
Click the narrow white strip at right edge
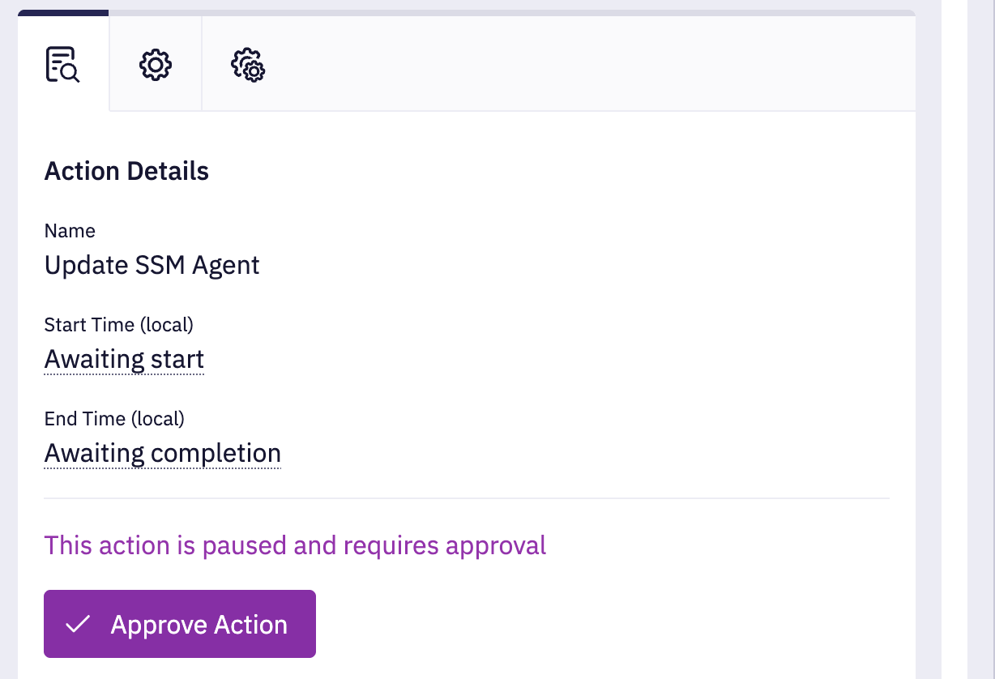coord(981,339)
